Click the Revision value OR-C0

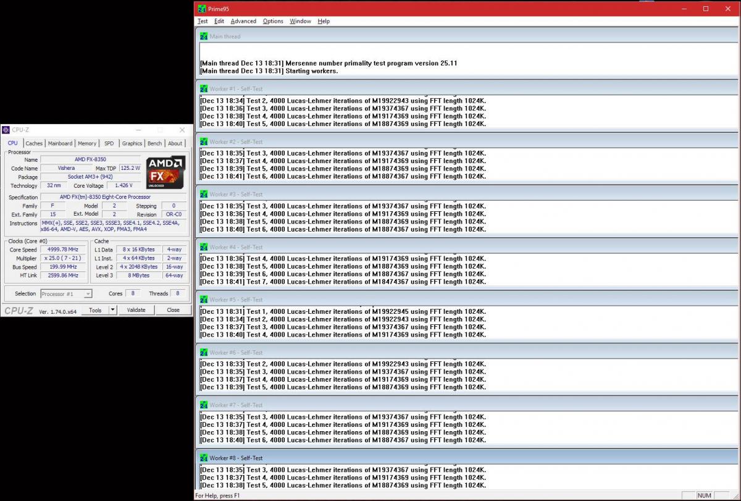(174, 214)
